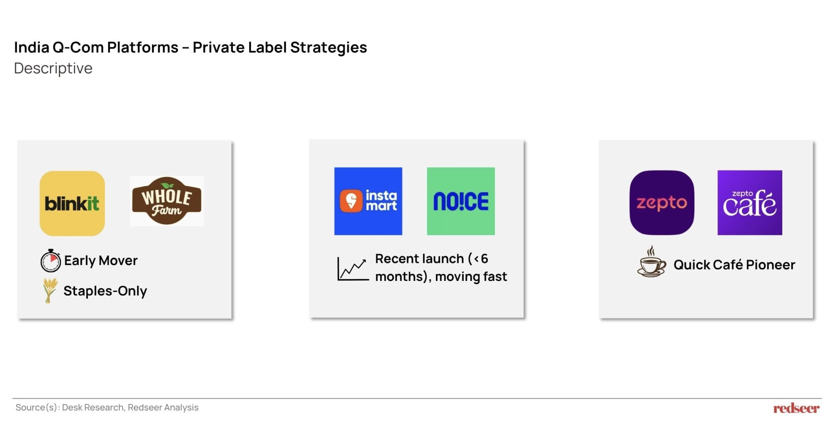Click the "Staples-Only" text

[x=105, y=291]
